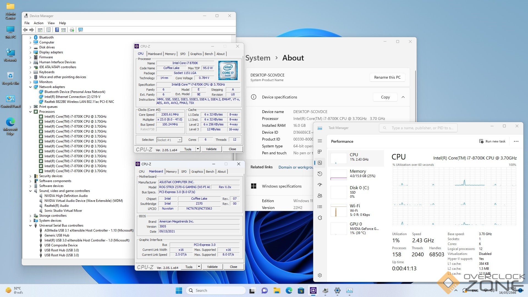Open Startup apps in Task Manager sidebar

(x=320, y=185)
